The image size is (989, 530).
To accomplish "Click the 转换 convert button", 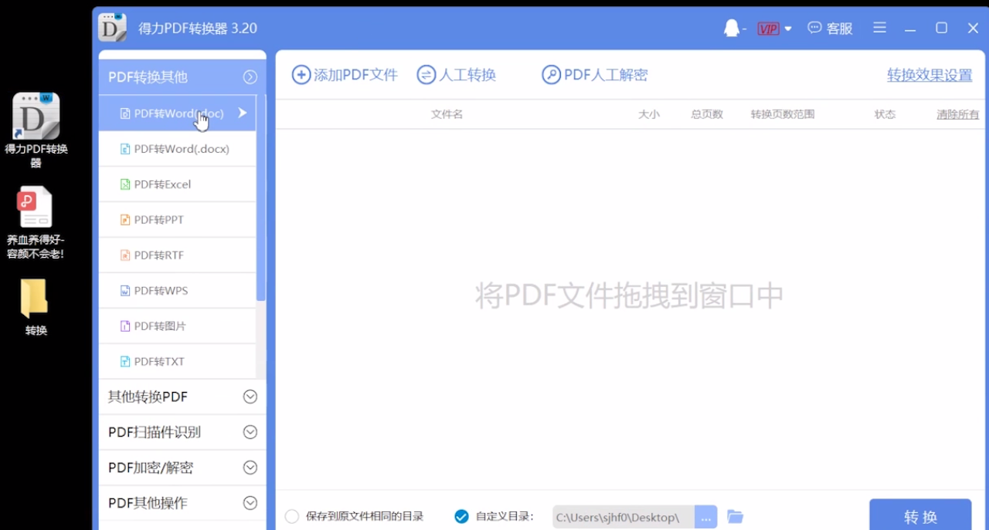I will coord(920,516).
